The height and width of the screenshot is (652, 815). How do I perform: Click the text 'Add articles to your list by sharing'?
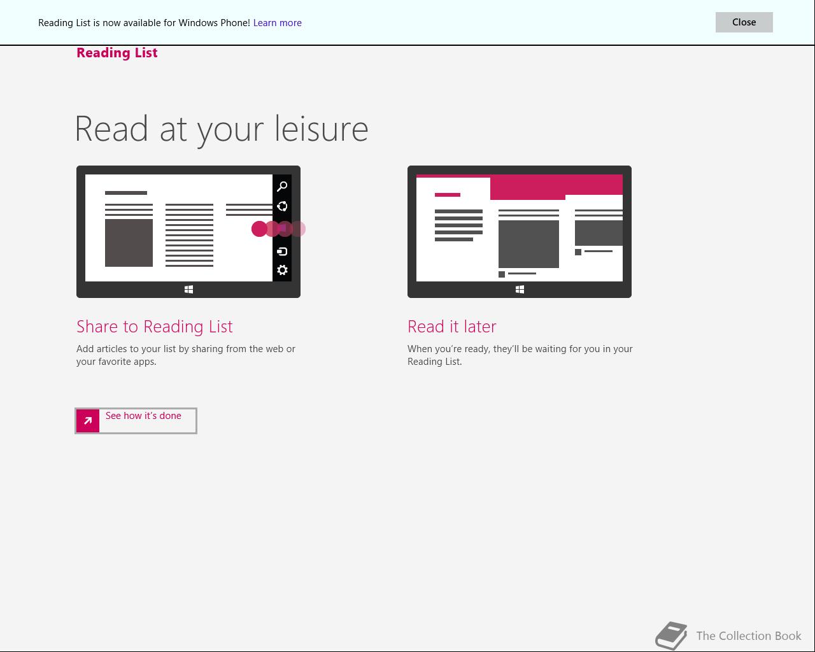coord(150,349)
